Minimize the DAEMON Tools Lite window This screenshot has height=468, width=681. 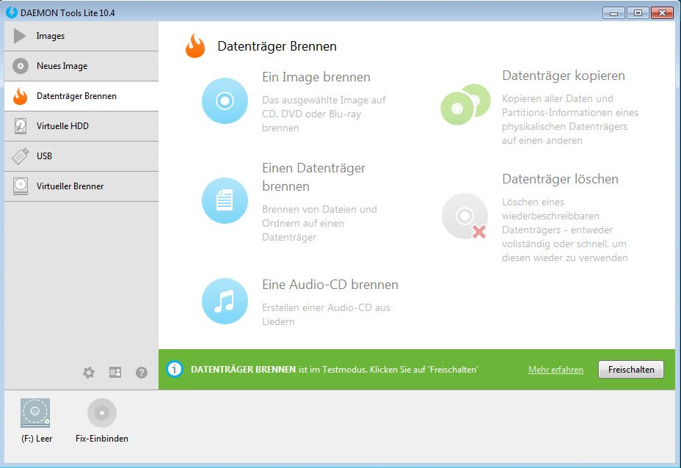tap(613, 13)
